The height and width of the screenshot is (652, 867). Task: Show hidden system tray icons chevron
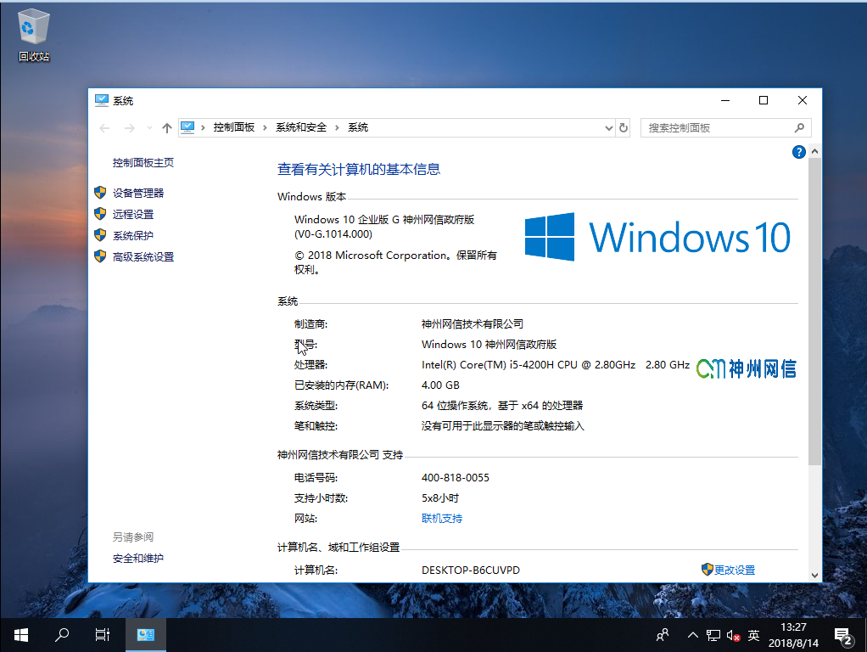point(692,635)
